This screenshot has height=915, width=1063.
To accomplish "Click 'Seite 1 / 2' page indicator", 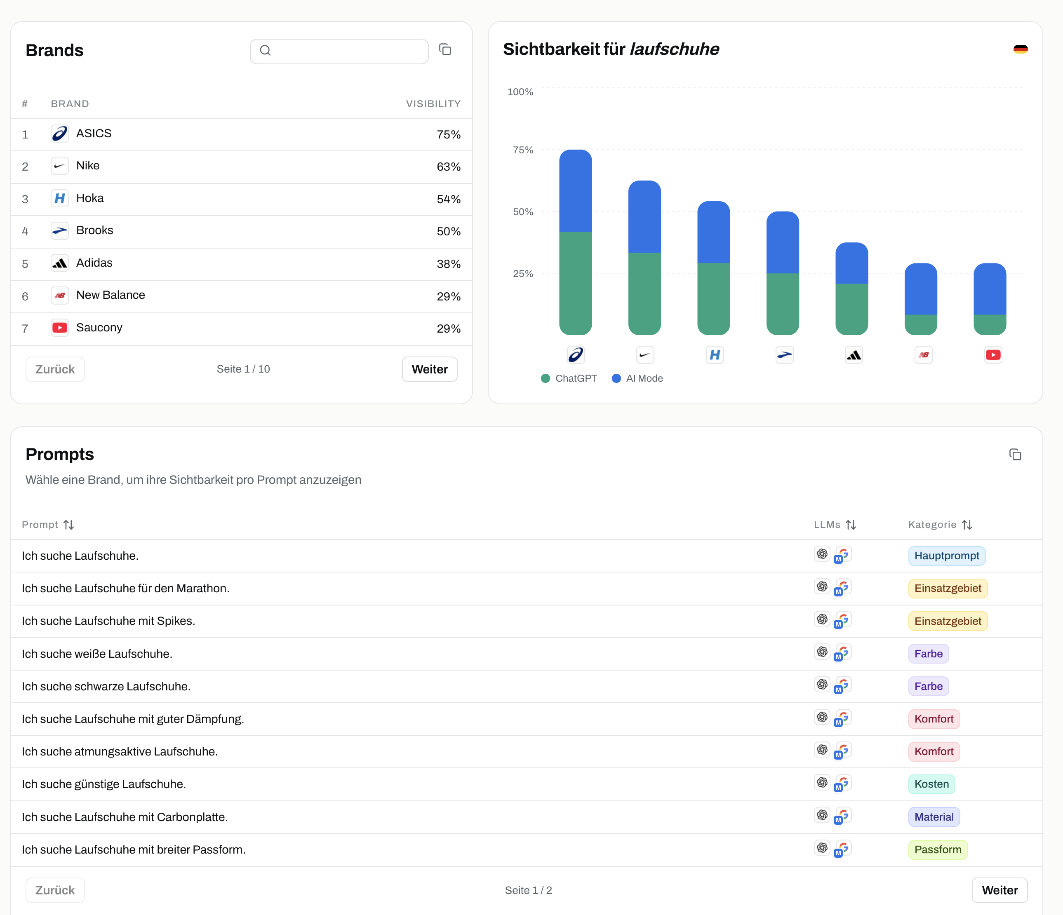I will 529,890.
